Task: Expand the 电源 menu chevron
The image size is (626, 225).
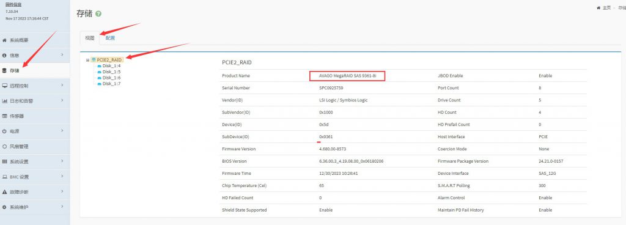Action: point(62,130)
